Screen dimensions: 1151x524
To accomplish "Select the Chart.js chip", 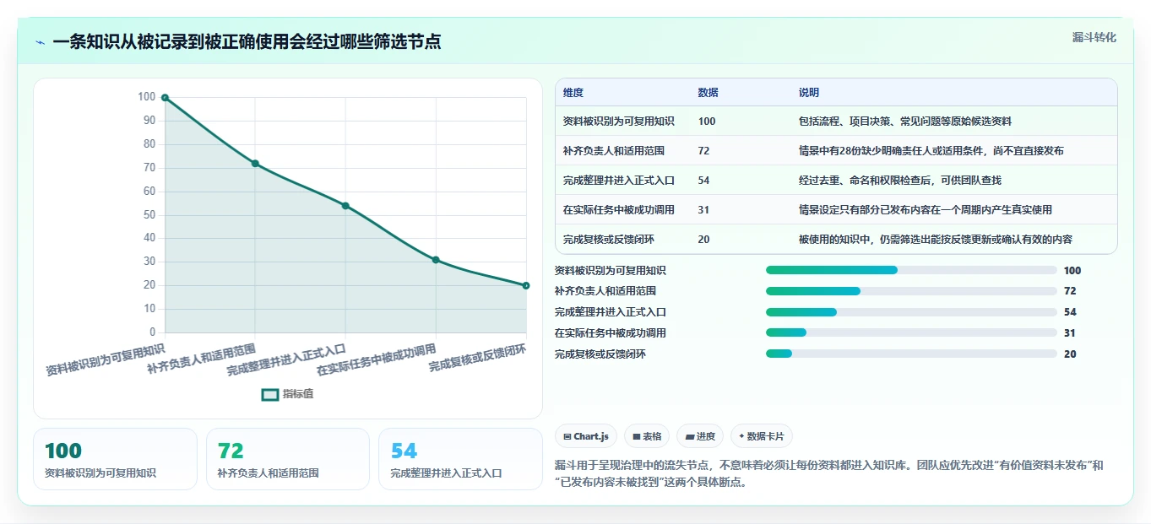I will pos(585,436).
